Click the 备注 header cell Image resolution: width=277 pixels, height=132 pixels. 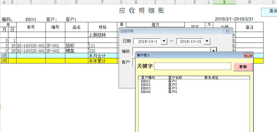pyautogui.click(x=249, y=27)
